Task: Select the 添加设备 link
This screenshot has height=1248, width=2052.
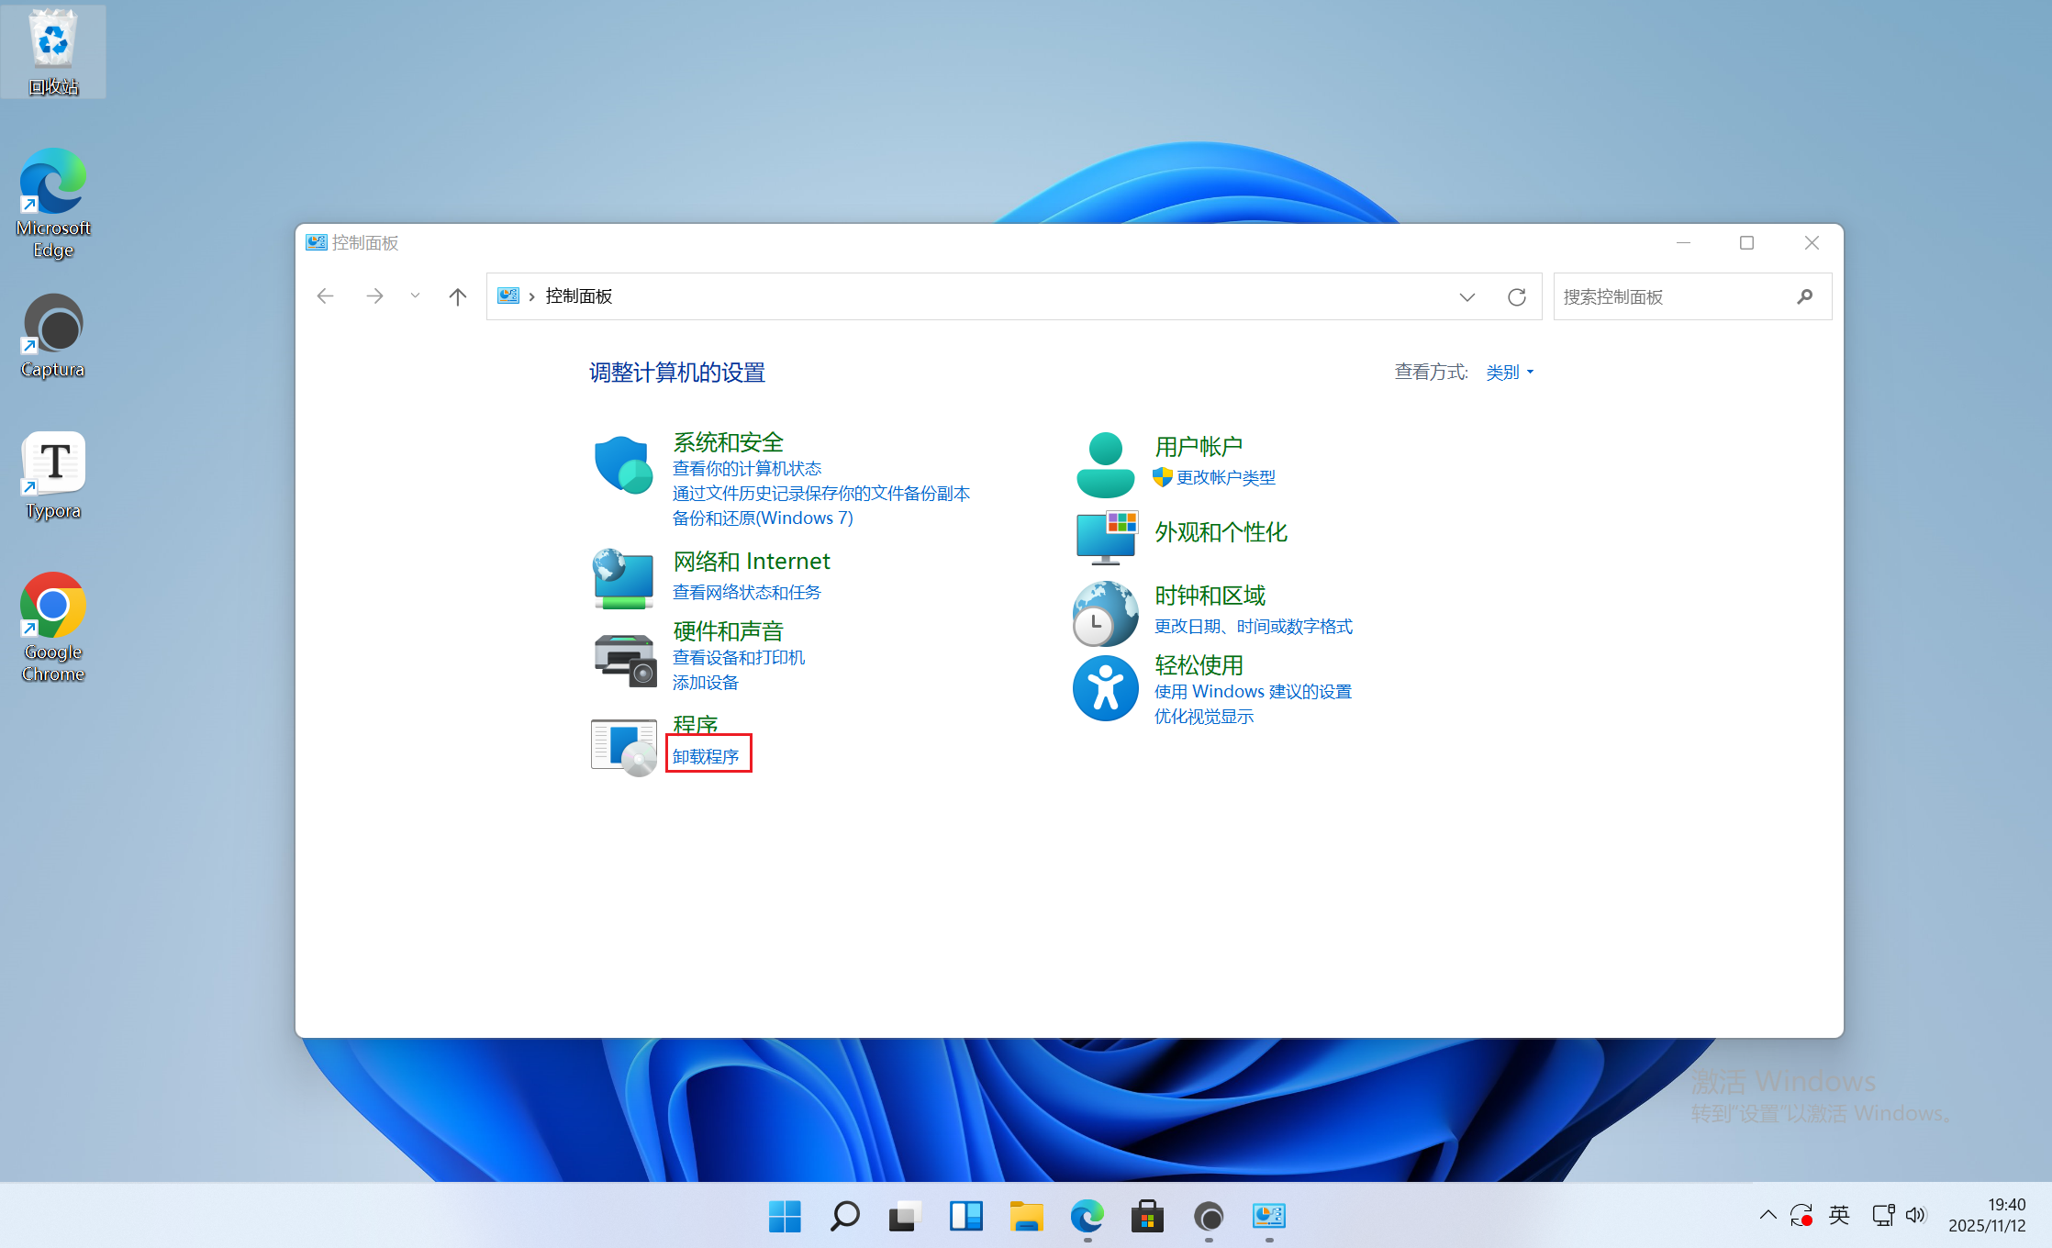Action: [x=705, y=682]
